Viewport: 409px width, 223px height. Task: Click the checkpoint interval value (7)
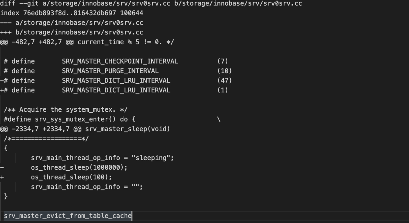pyautogui.click(x=223, y=61)
